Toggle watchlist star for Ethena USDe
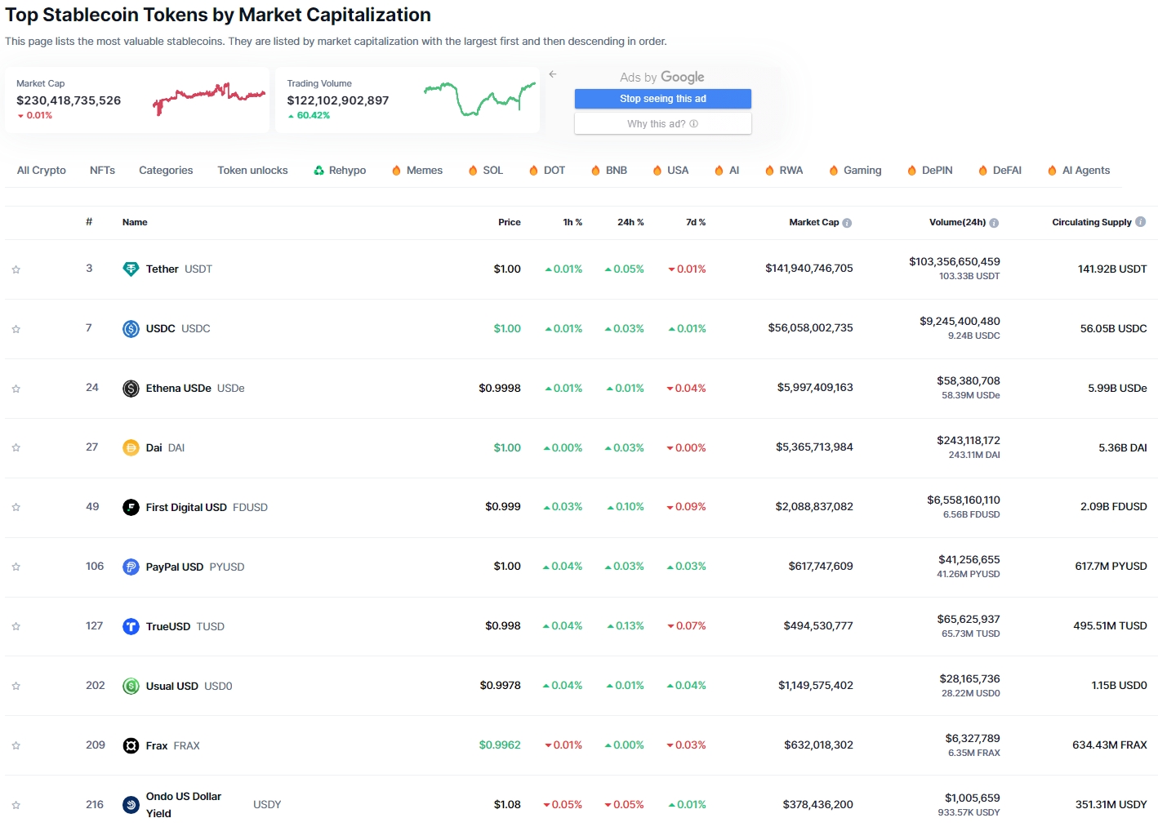This screenshot has height=827, width=1158. click(x=16, y=389)
